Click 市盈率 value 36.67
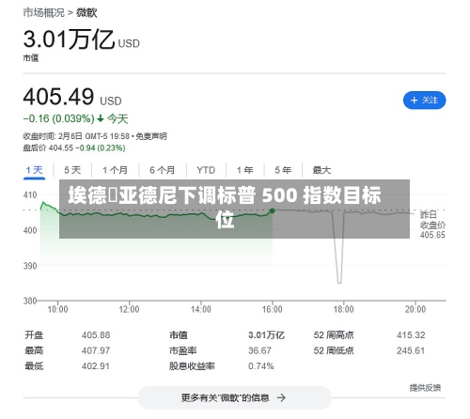 (259, 350)
